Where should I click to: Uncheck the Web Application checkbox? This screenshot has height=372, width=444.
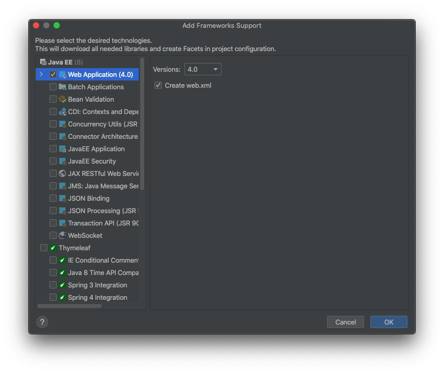tap(53, 75)
